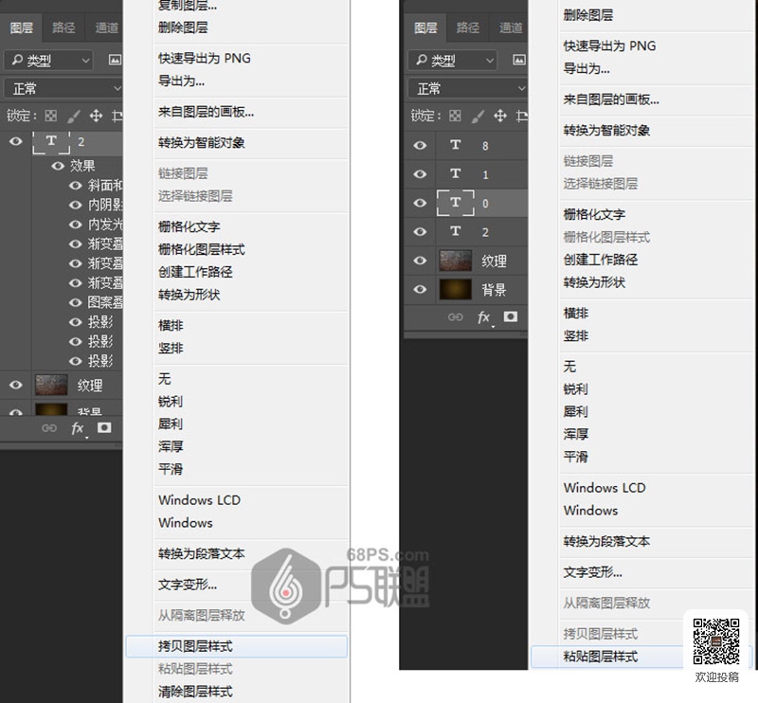Hide 纹理 layer in right panel
Screen dimensions: 758x703
pos(420,261)
